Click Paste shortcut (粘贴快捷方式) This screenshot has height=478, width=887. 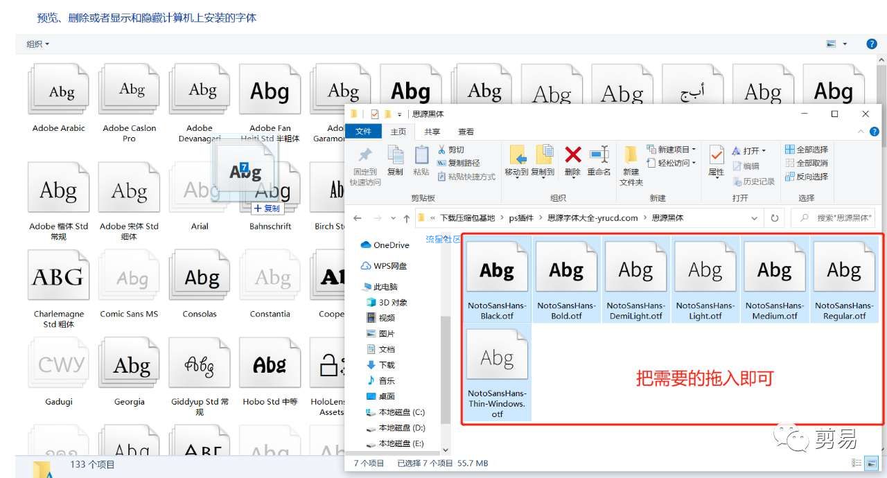pos(466,177)
